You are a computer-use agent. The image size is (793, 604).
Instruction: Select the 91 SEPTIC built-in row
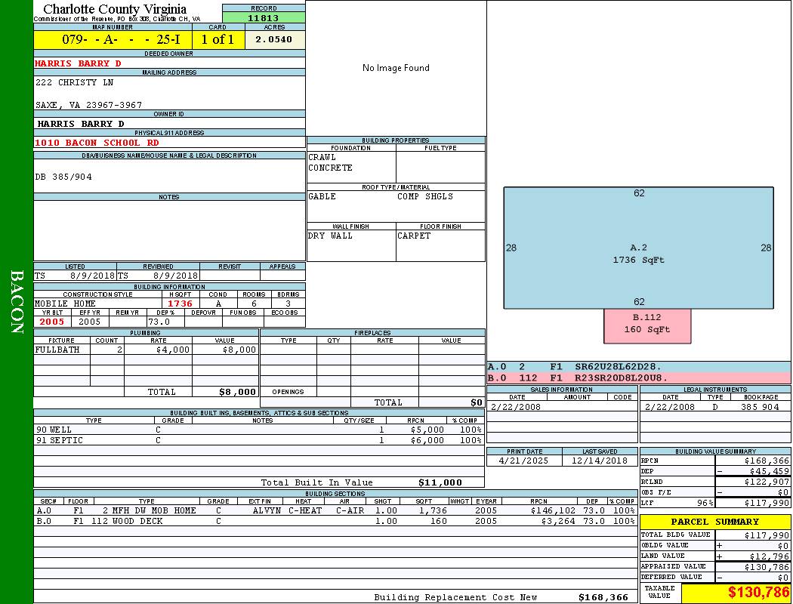point(257,440)
